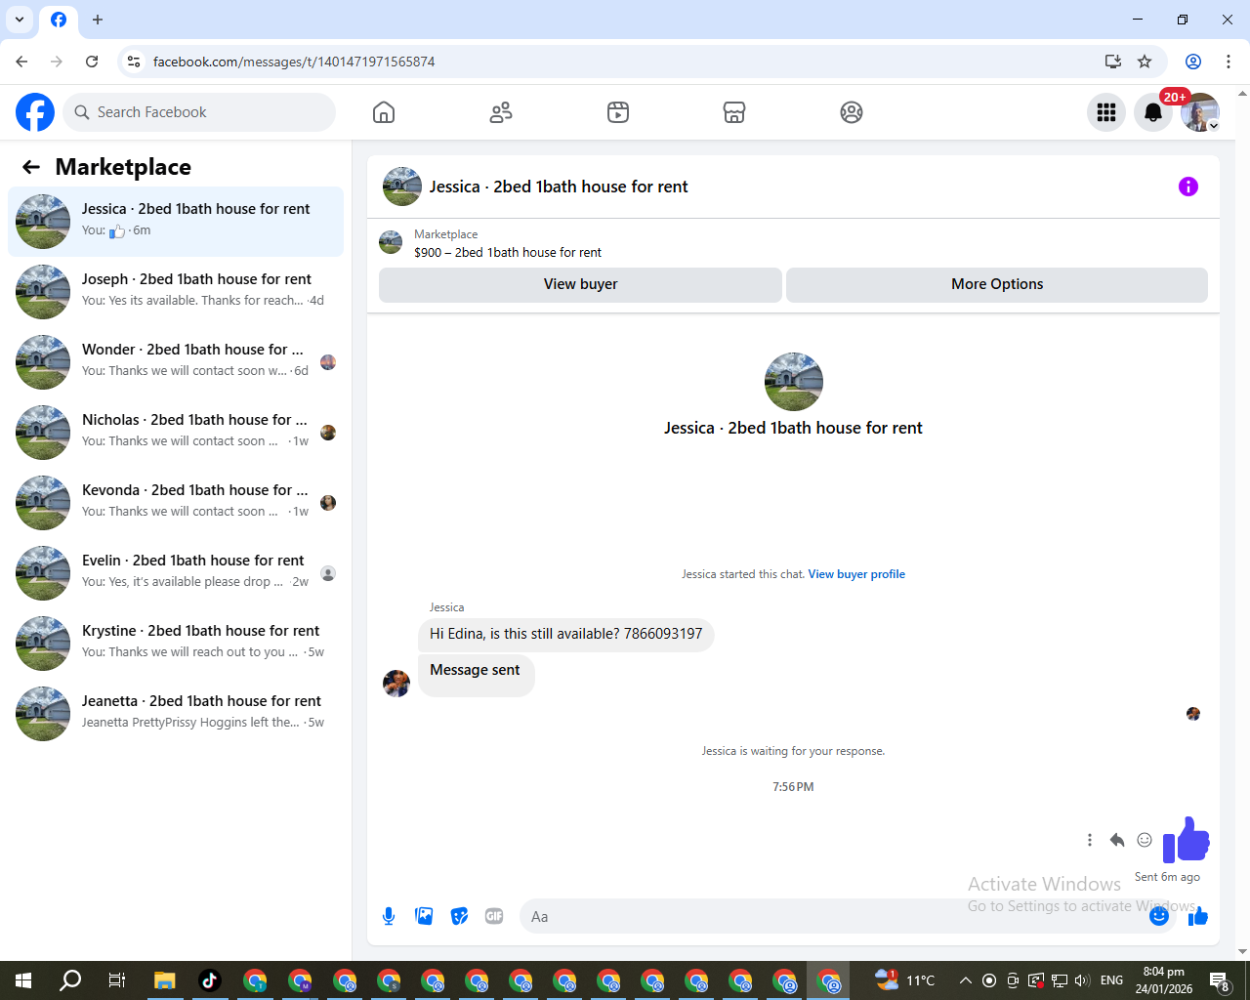Viewport: 1250px width, 1000px height.
Task: Bookmark this page with the star icon
Action: tap(1145, 62)
